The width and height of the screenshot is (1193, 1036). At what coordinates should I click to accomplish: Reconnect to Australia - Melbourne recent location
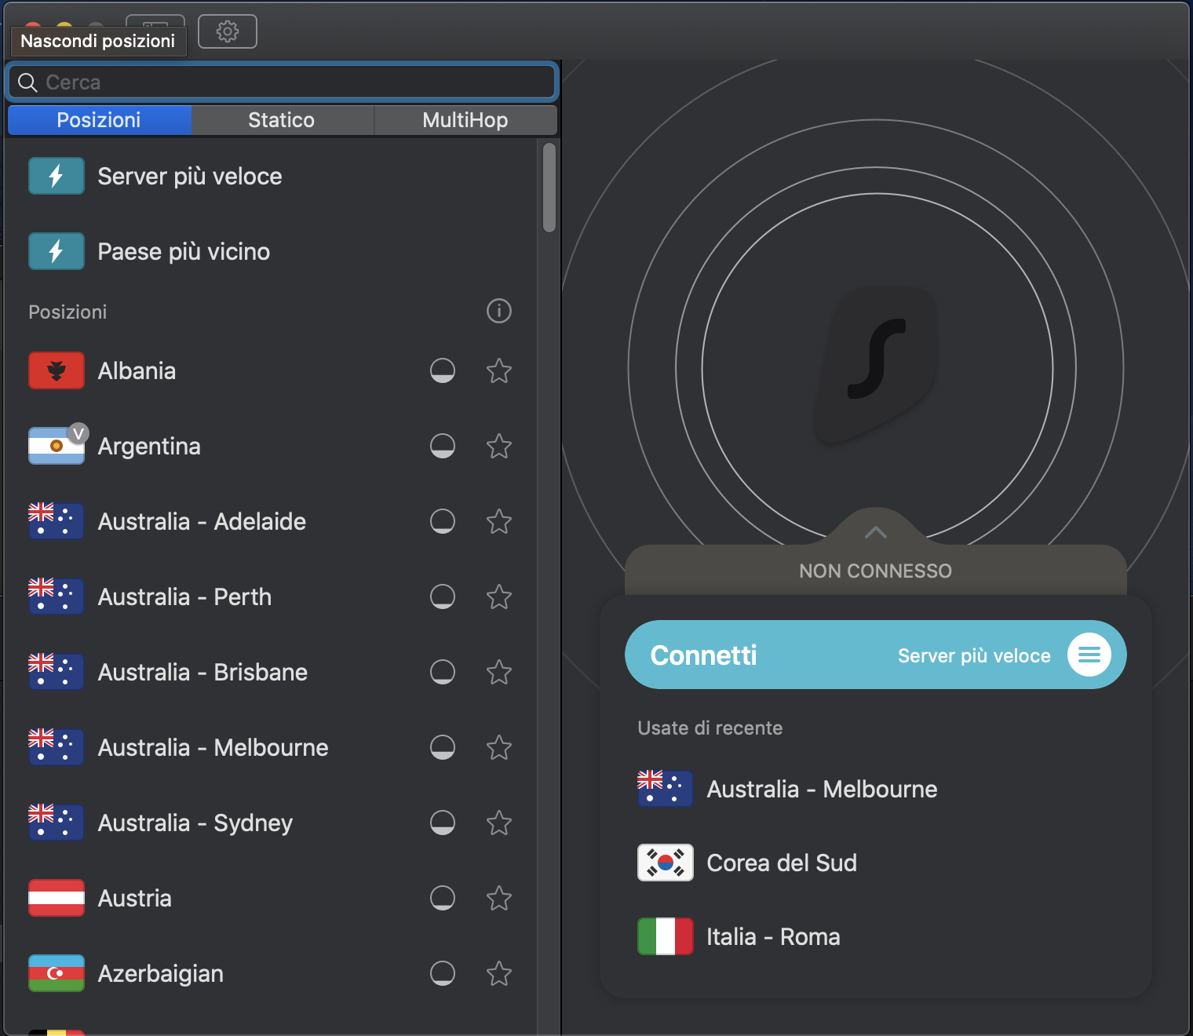822,789
